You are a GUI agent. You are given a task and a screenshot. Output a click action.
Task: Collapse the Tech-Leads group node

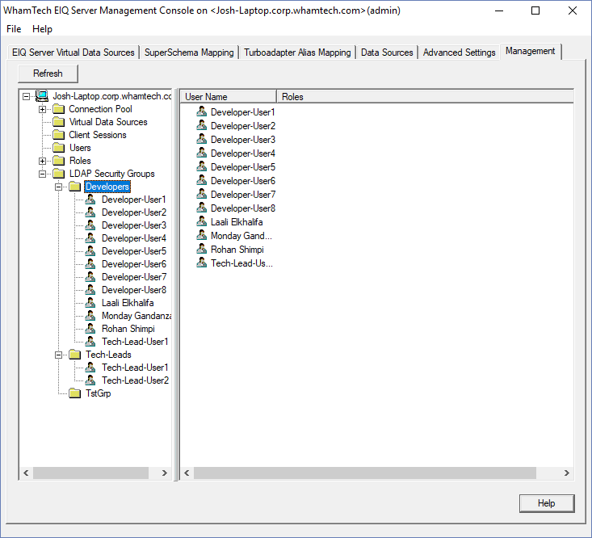[59, 355]
